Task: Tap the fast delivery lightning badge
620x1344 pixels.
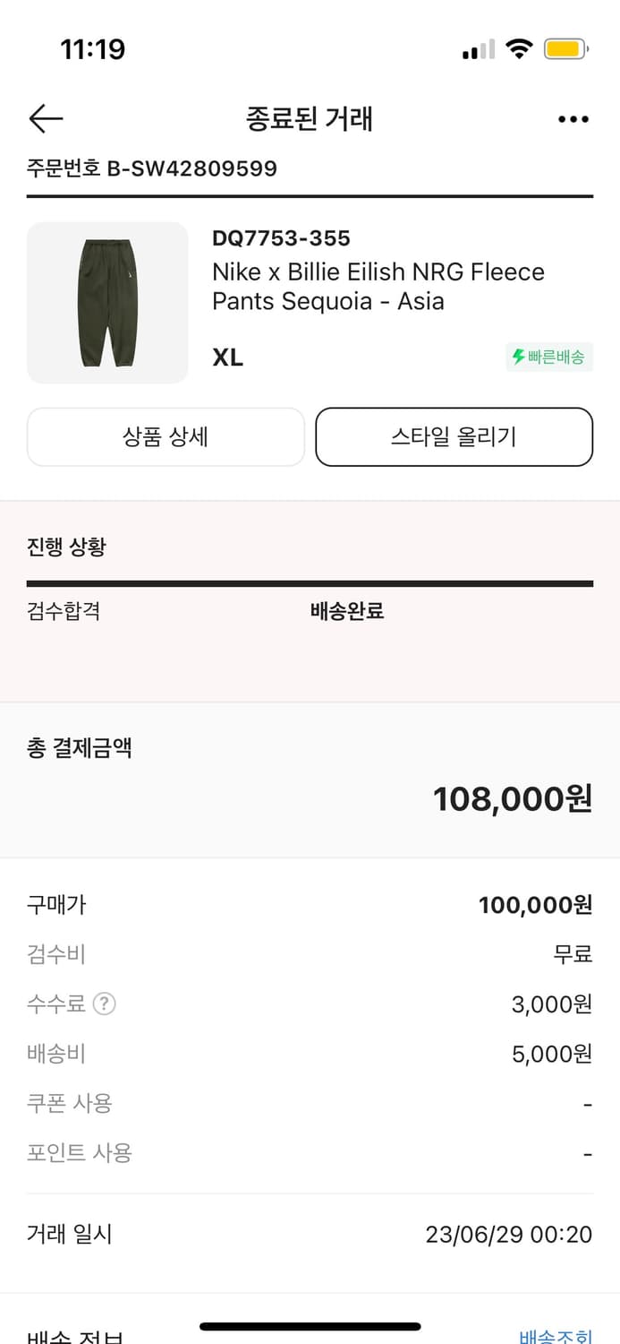Action: (548, 358)
